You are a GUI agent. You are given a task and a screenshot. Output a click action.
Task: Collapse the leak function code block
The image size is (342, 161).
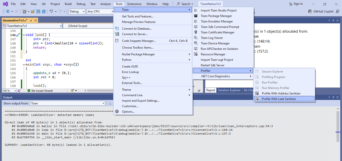coord(24,35)
